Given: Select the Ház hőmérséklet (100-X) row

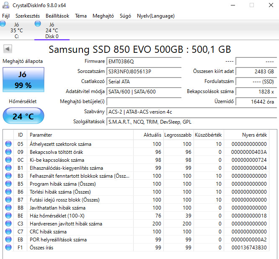Looking at the screenshot, I should point(136,215).
